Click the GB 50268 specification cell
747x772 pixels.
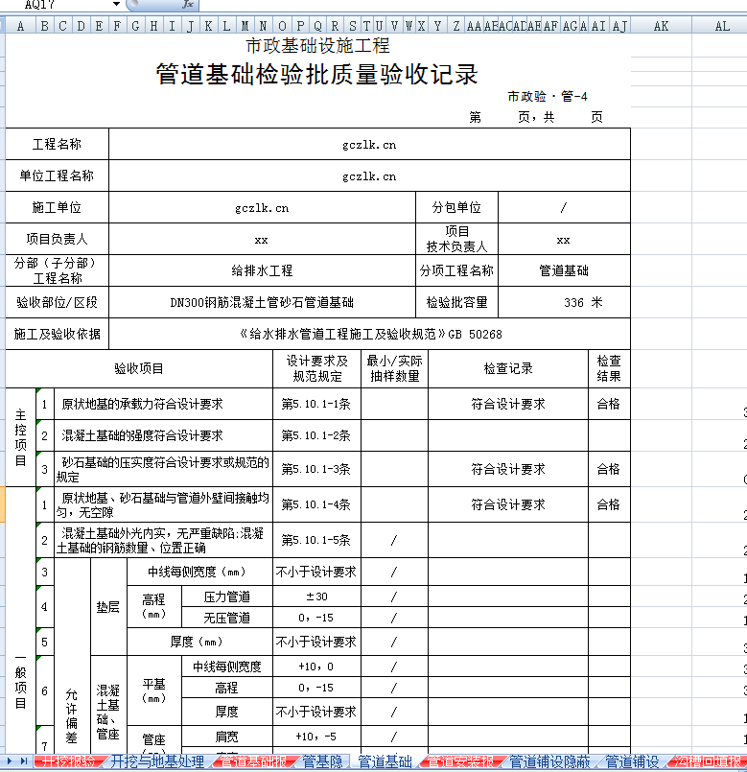pos(369,335)
